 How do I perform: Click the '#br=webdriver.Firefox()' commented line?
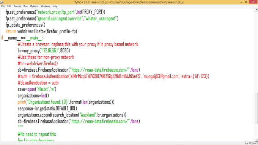coord(38,63)
